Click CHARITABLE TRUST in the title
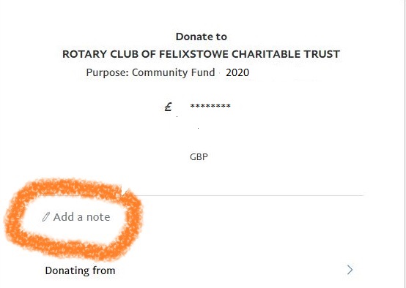The image size is (406, 288). (x=286, y=54)
